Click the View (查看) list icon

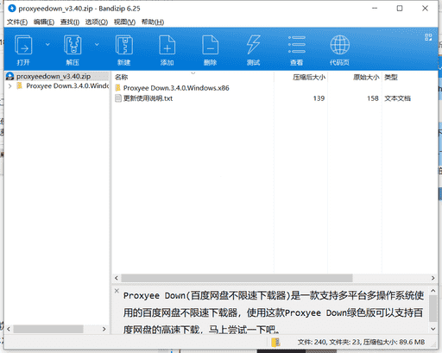pyautogui.click(x=297, y=45)
